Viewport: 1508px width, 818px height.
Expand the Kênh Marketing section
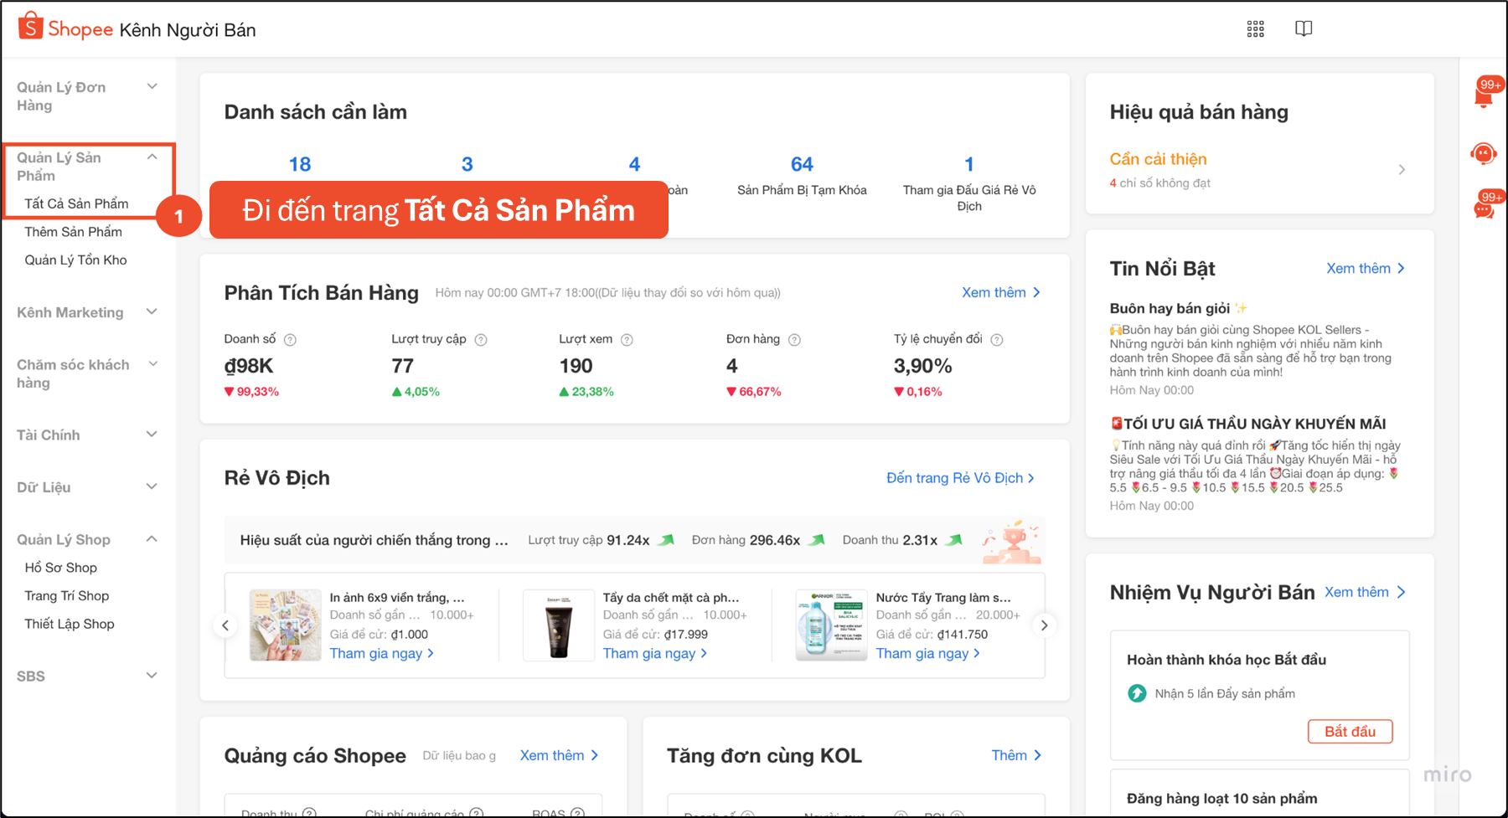tap(152, 312)
